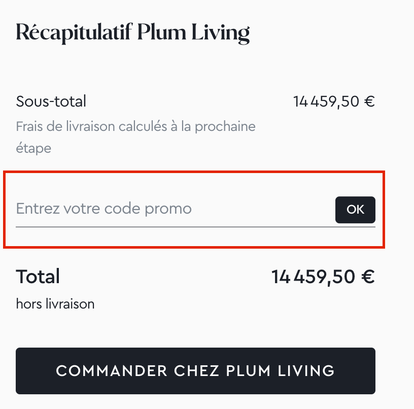414x409 pixels.
Task: Click the euro sign beside bold total
Action: [x=367, y=277]
